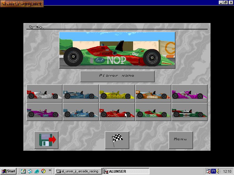Screen dimensions: 234x175
Task: Launch the media player quick launch icon
Action: (x=43, y=171)
